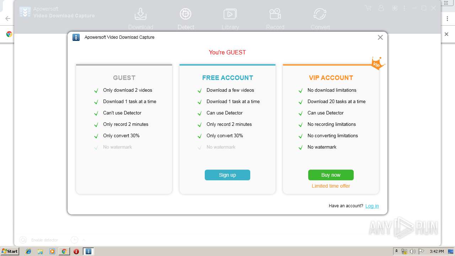
Task: Expand the arrow beside the clock icon
Action: point(84,240)
